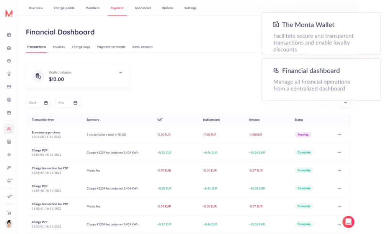Click the Financial dashboard card coins icon

coord(276,70)
